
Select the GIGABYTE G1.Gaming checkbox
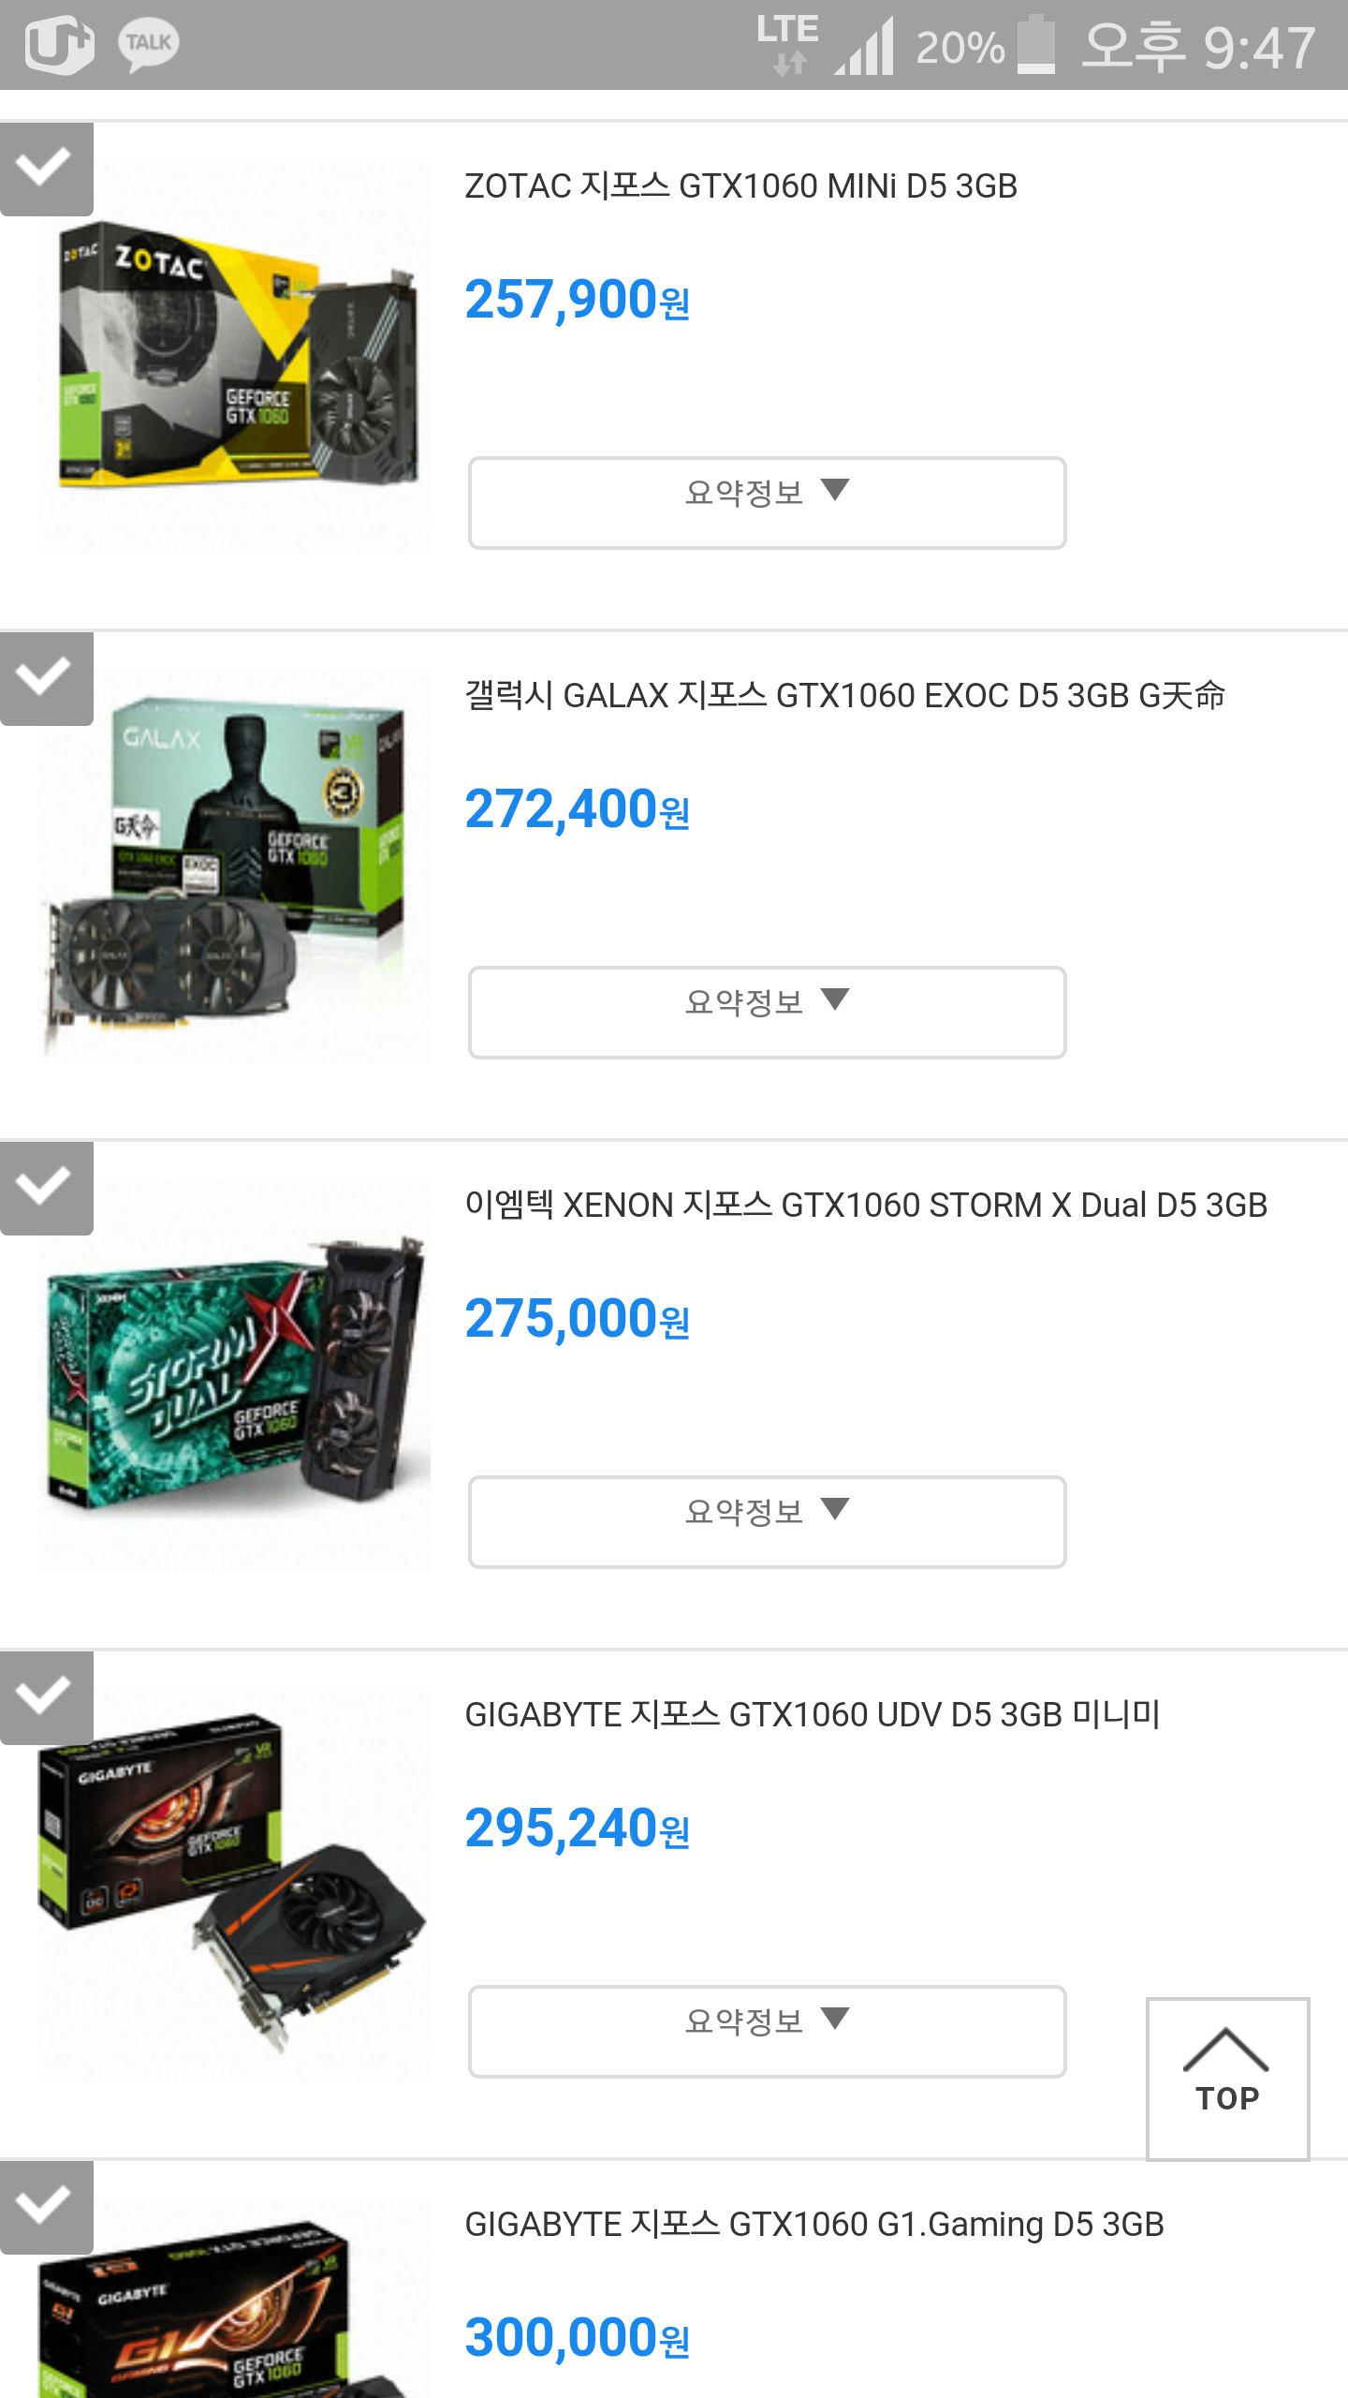coord(46,2207)
